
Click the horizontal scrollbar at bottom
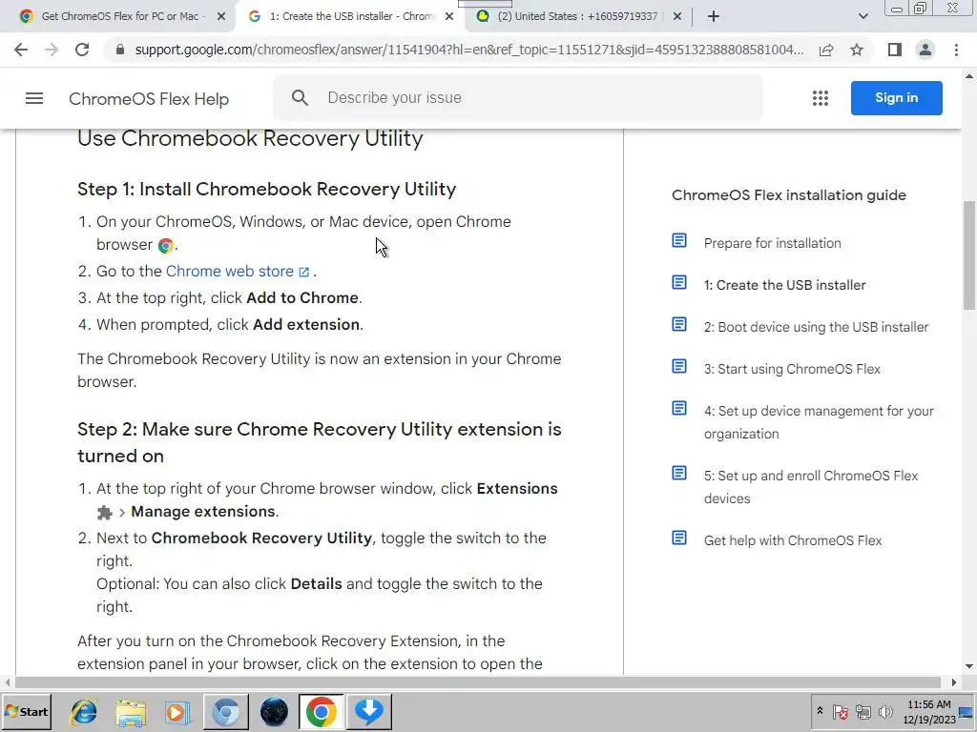pos(477,682)
